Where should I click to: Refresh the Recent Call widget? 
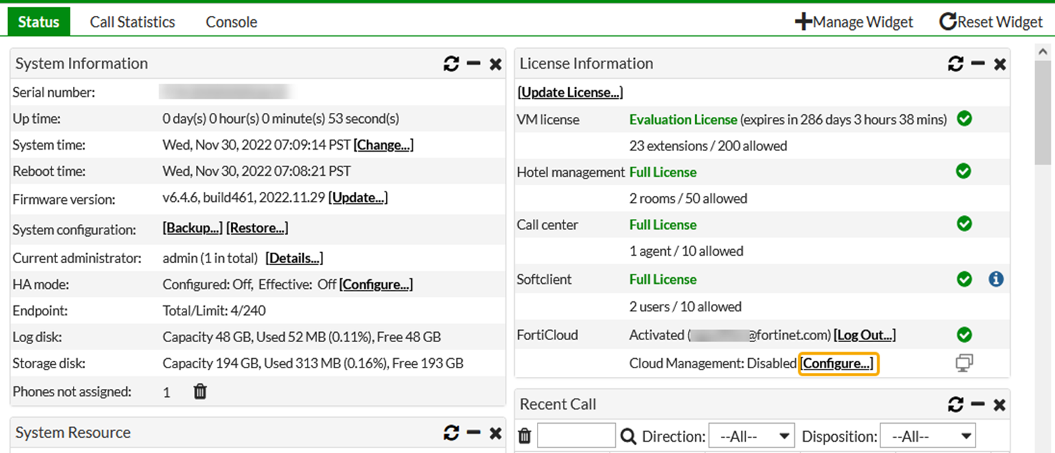(955, 404)
